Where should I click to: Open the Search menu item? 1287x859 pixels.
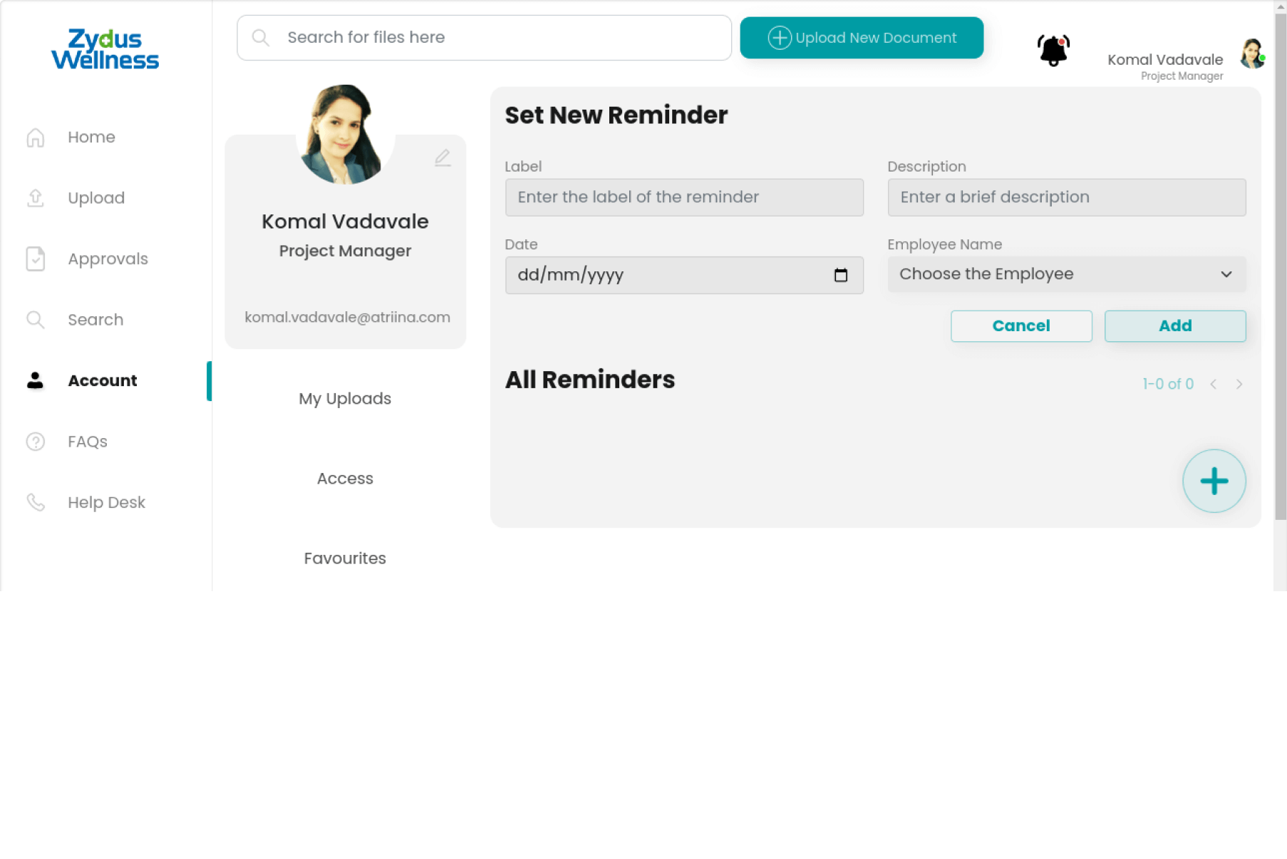tap(95, 320)
